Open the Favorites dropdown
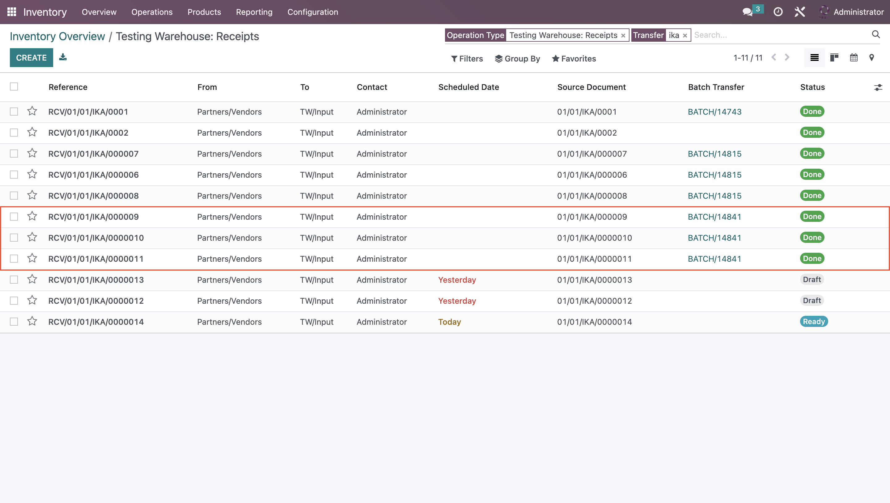Viewport: 890px width, 503px height. click(574, 59)
